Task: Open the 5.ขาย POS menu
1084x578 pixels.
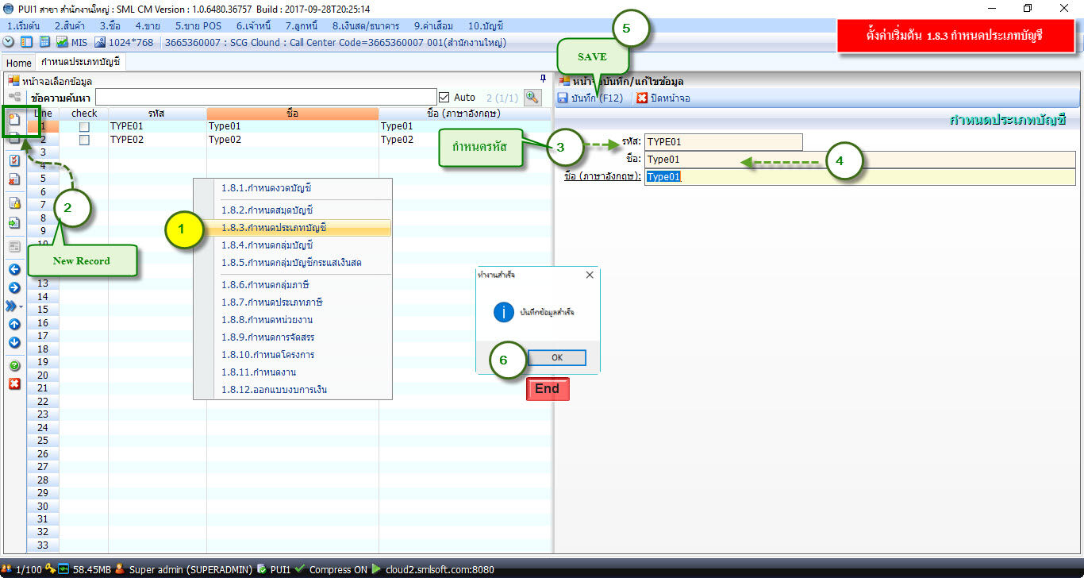Action: pyautogui.click(x=198, y=25)
